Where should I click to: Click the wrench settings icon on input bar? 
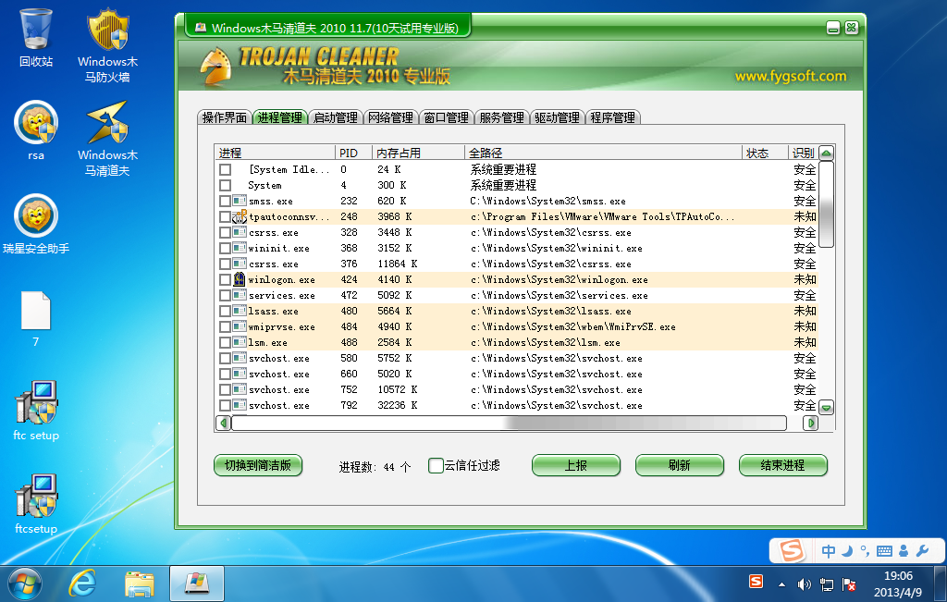(x=922, y=550)
